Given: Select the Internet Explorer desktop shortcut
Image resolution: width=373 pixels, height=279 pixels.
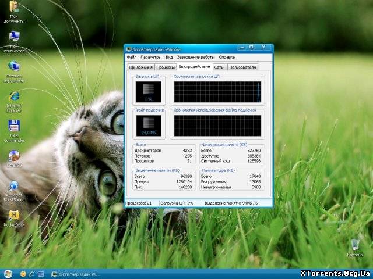Looking at the screenshot, I should (14, 96).
